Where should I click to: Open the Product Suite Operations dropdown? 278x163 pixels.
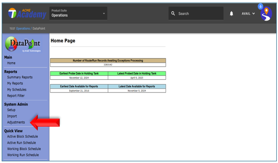pos(78,13)
